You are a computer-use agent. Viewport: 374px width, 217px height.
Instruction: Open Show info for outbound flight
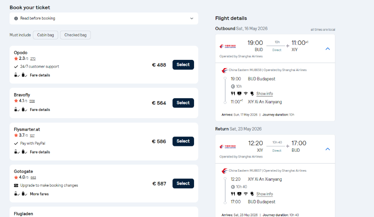click(265, 94)
